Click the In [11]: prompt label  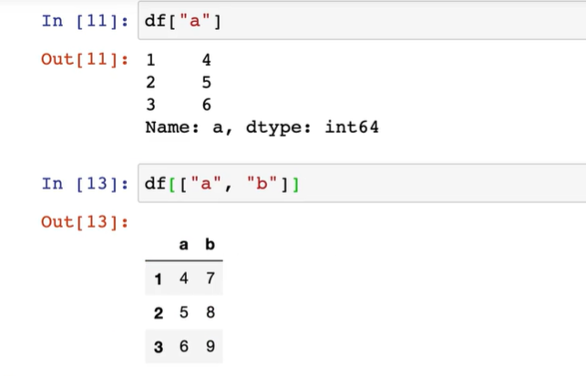coord(85,21)
